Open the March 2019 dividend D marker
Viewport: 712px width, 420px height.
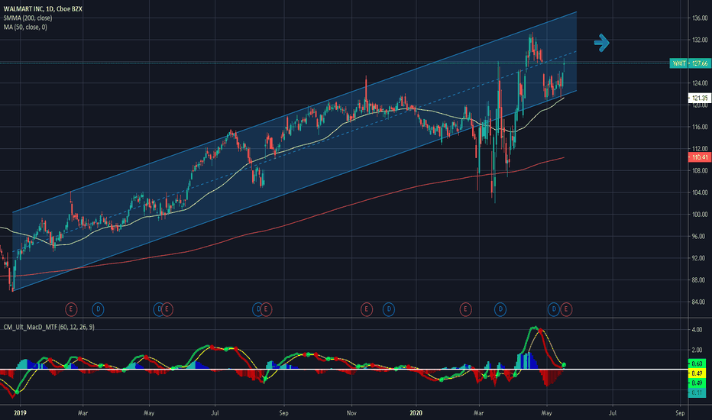pyautogui.click(x=98, y=310)
